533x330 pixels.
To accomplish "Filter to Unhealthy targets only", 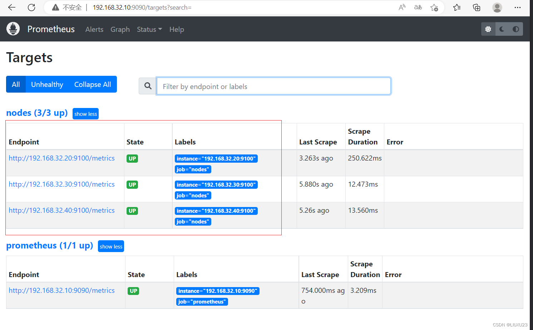I will point(47,84).
